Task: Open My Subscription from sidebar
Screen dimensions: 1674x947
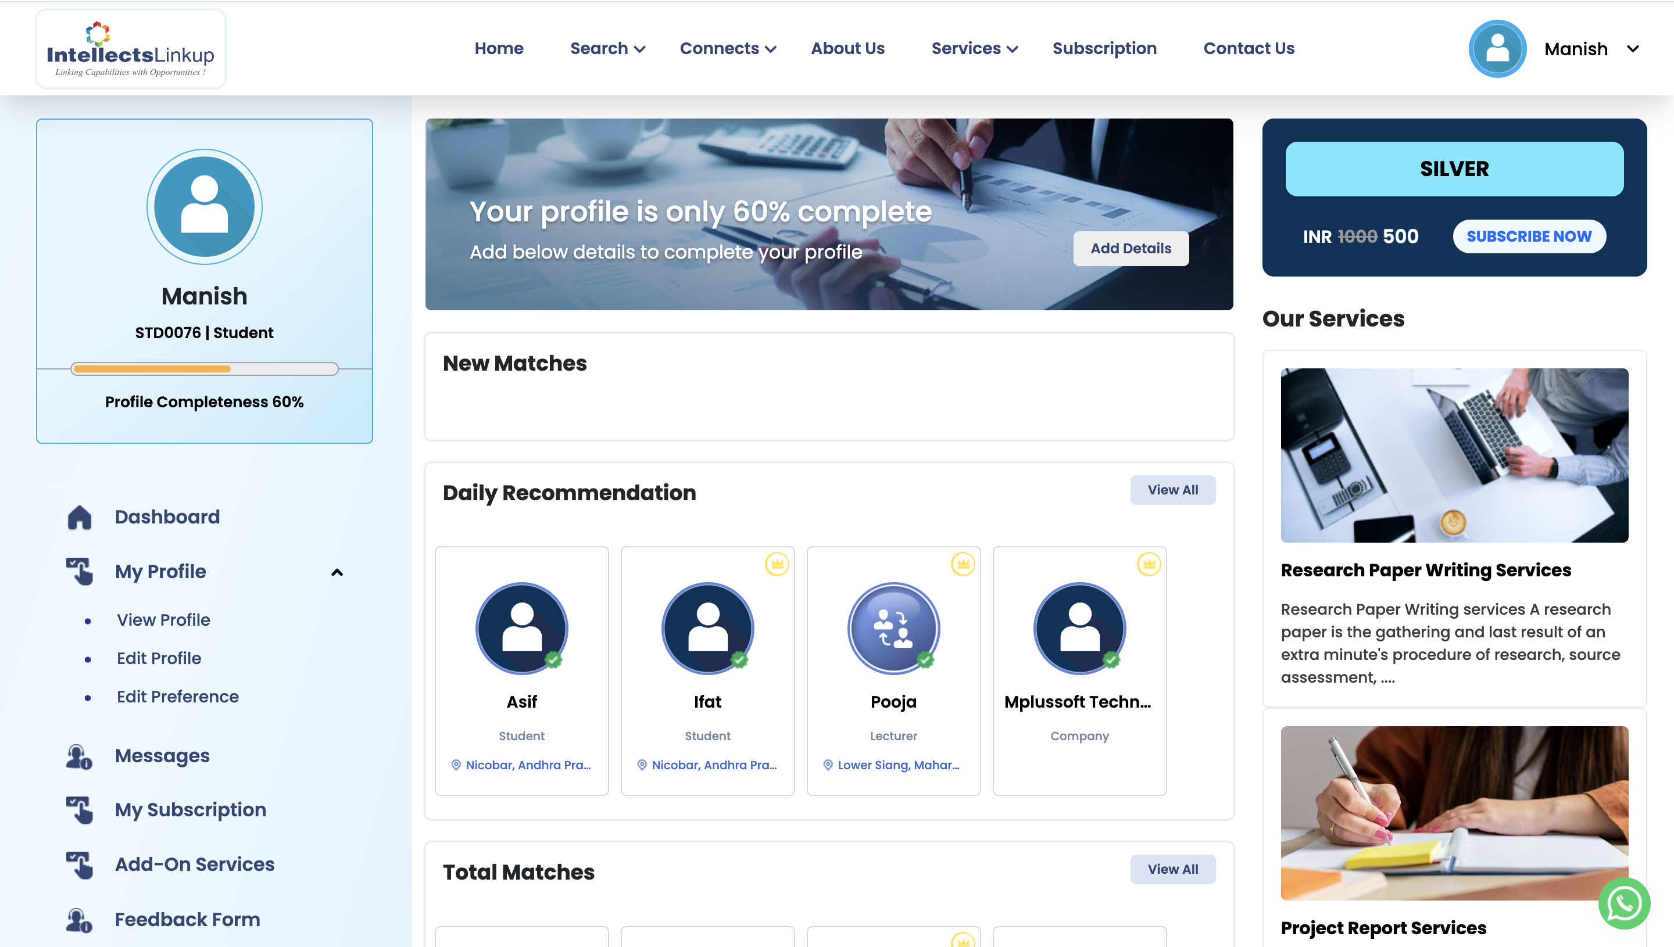Action: (x=191, y=810)
